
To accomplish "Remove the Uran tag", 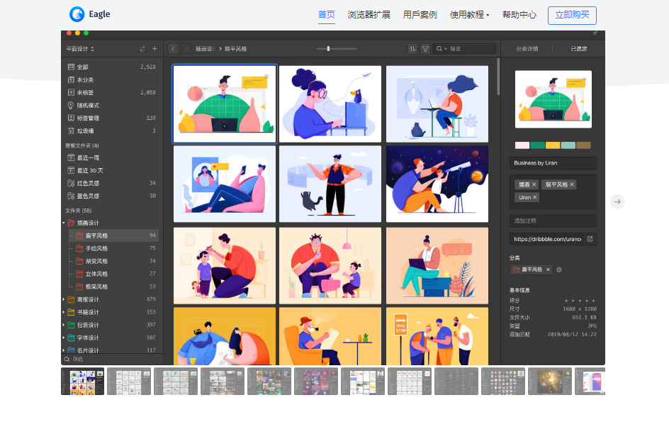I will pos(534,198).
